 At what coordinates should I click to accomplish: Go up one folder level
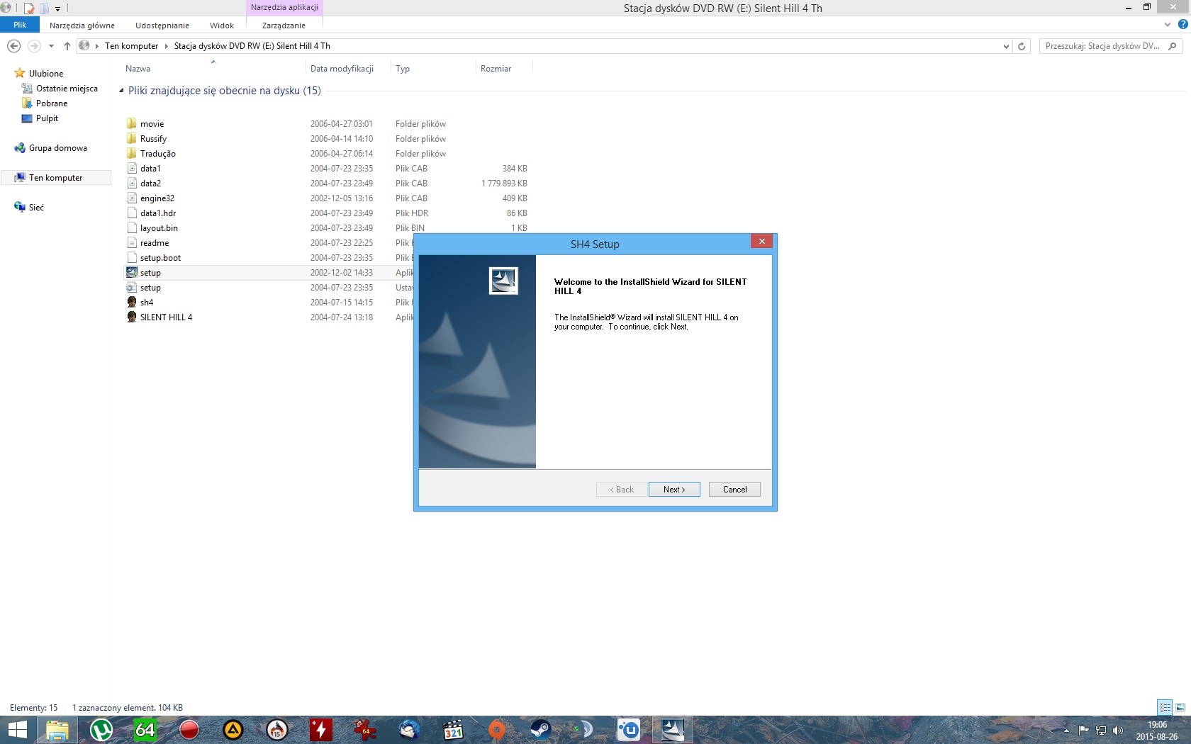tap(67, 46)
